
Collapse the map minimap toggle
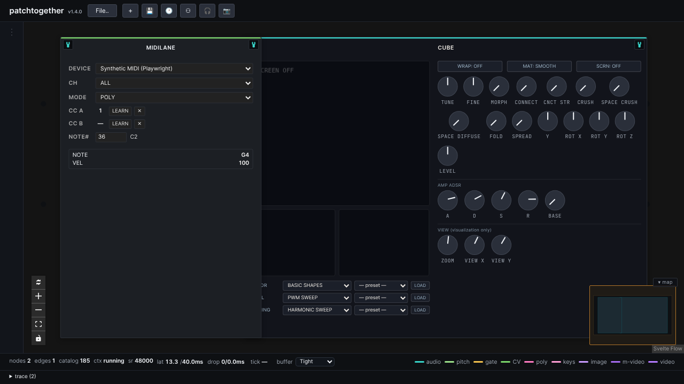(x=665, y=282)
